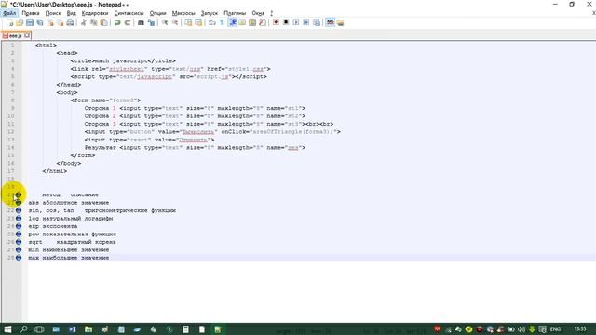This screenshot has height=335, width=596.
Task: Open the Синтаксисы menu
Action: click(x=129, y=13)
